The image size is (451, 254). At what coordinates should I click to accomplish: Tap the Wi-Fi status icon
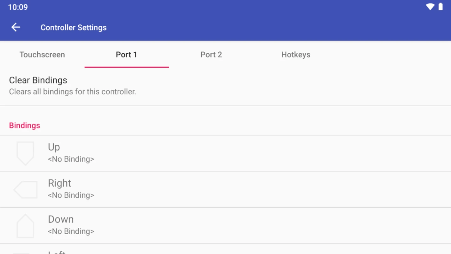(430, 7)
